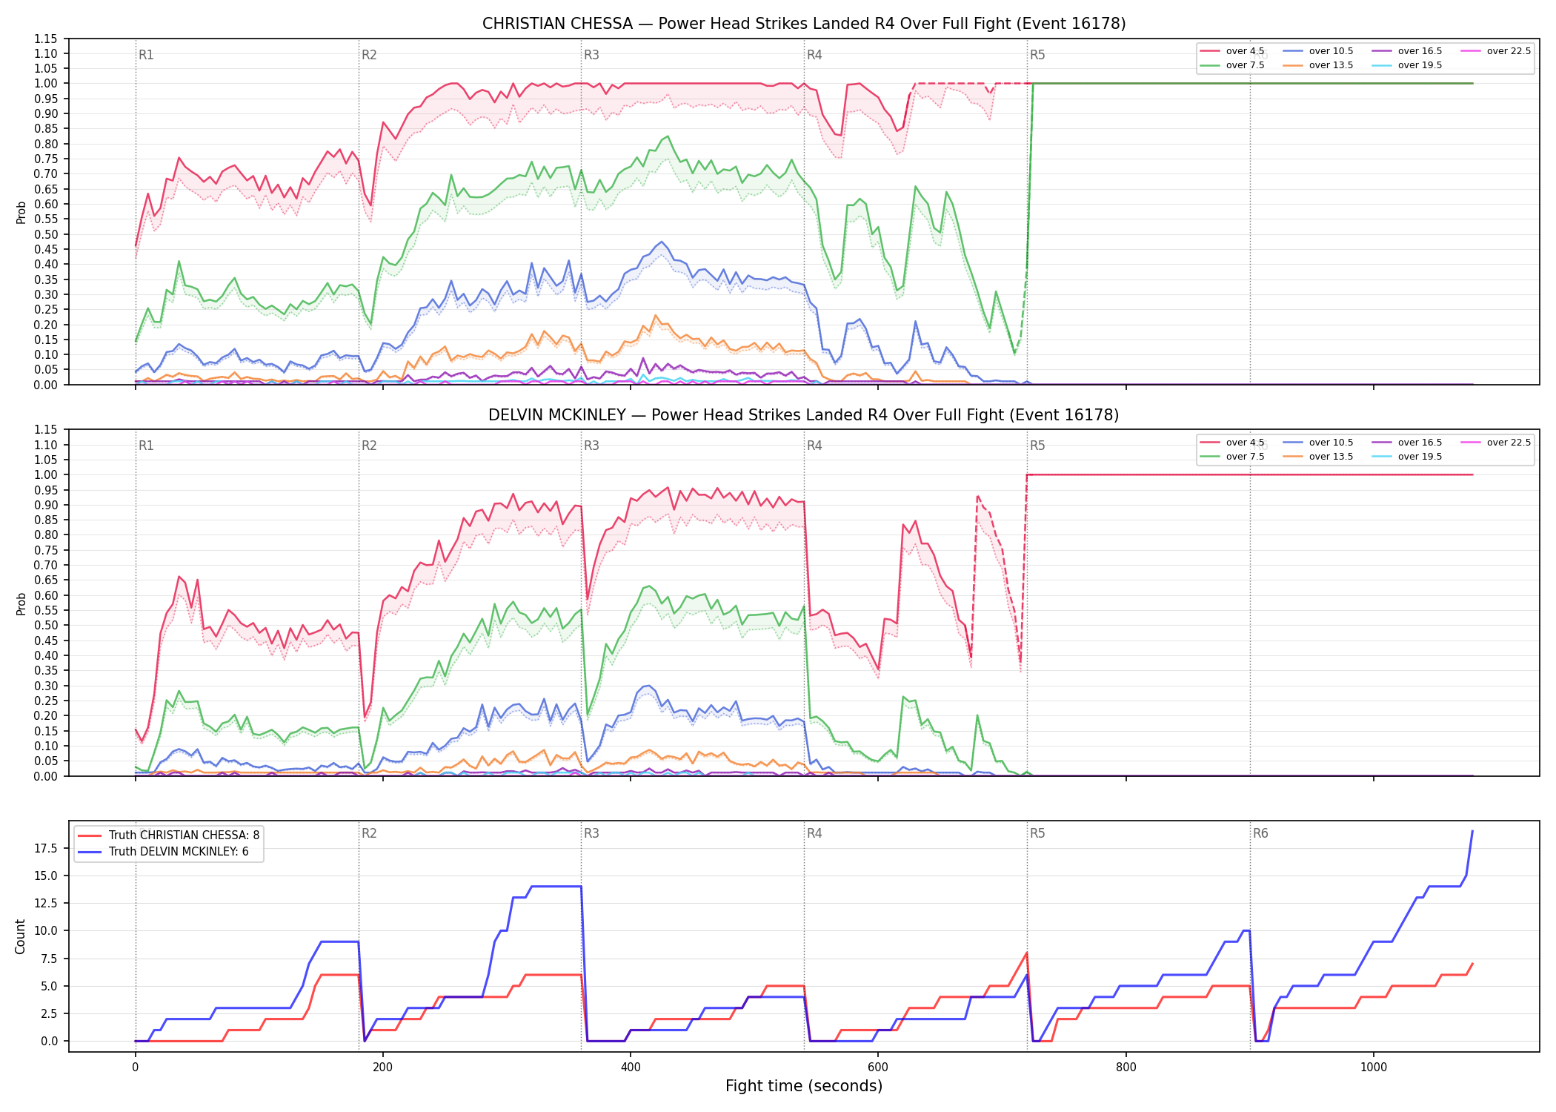Image resolution: width=1556 pixels, height=1112 pixels.
Task: Click the R1 round marker in McKinley chart
Action: (x=146, y=446)
